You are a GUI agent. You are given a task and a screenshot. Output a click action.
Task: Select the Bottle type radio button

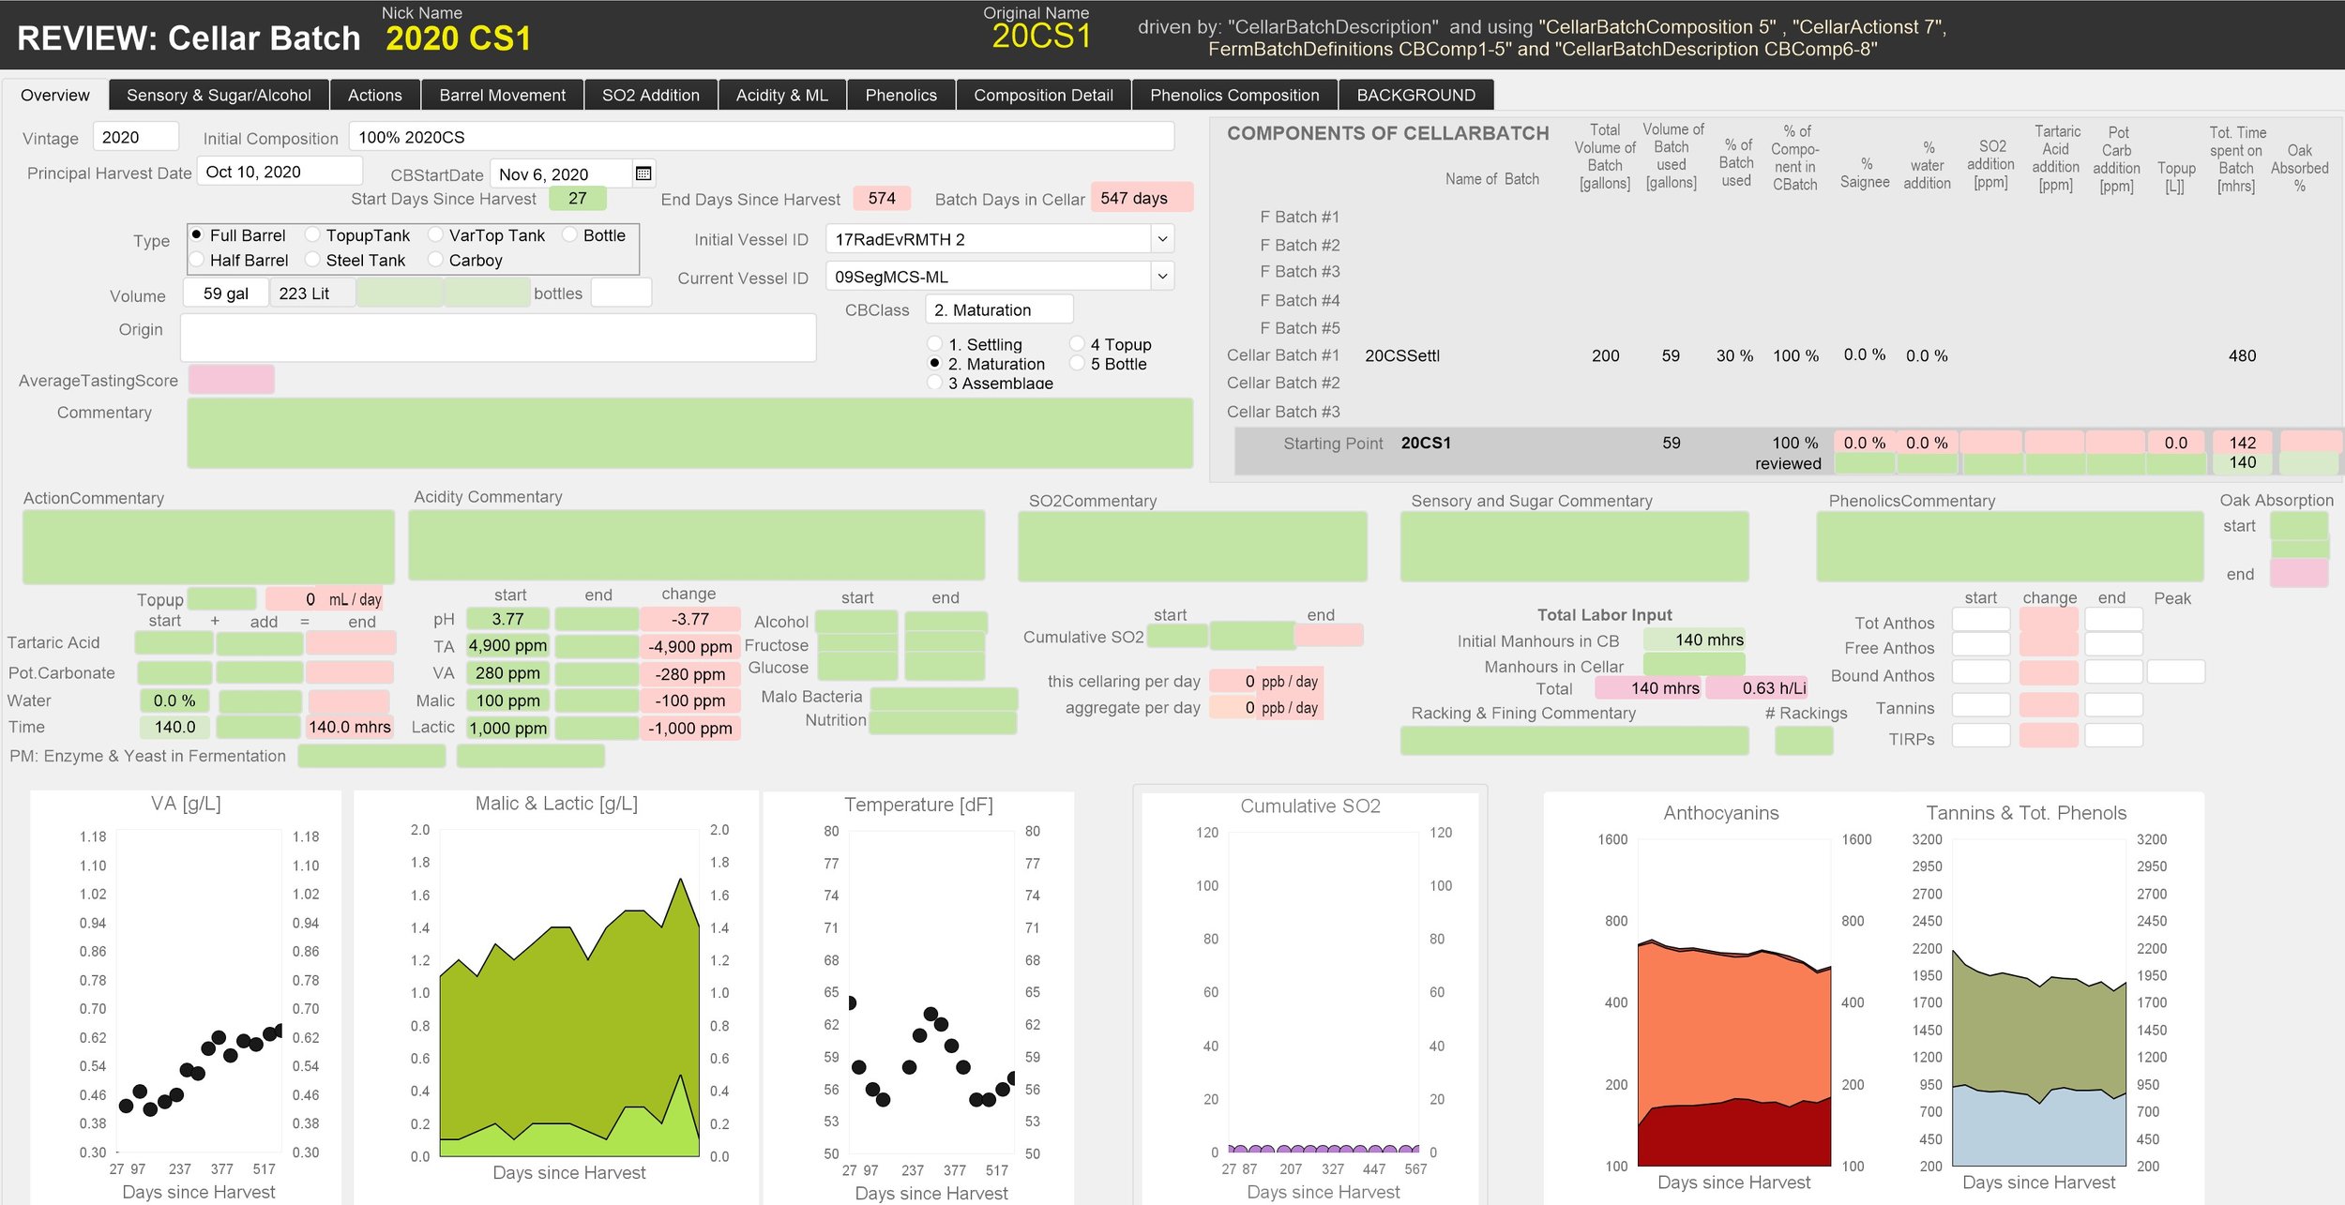[569, 234]
